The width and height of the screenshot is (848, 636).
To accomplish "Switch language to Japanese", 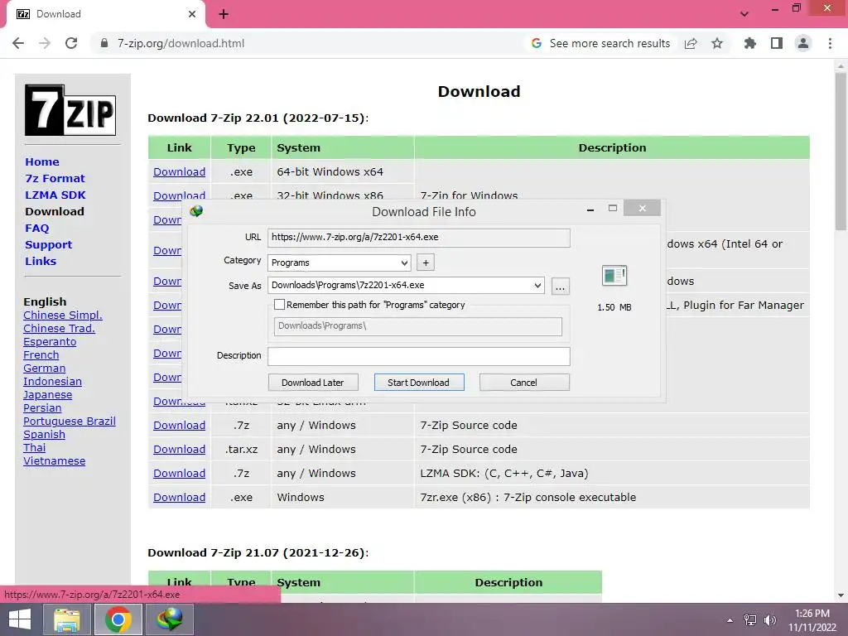I will (x=47, y=395).
